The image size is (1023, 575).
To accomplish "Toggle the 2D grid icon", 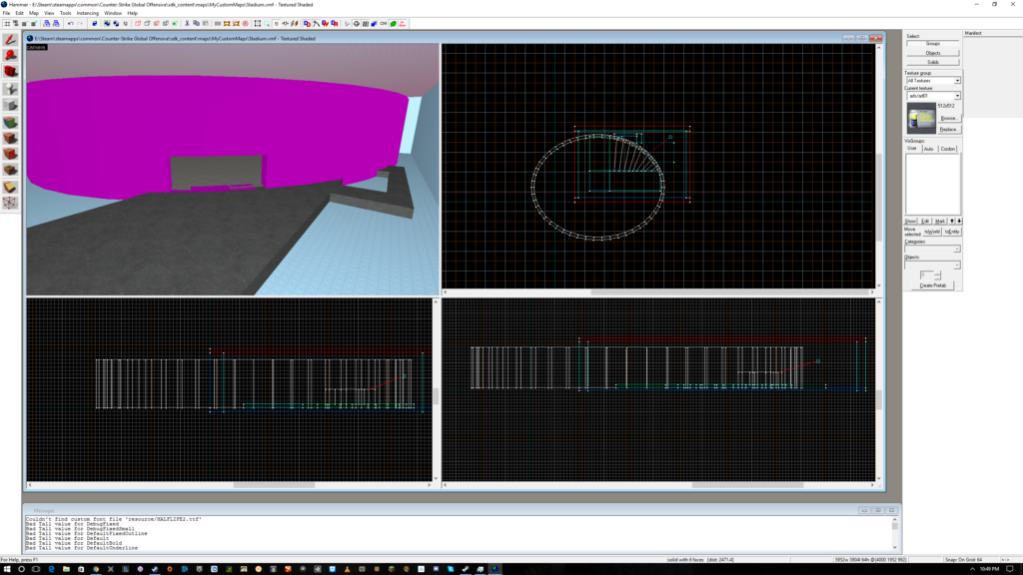I will [x=7, y=24].
